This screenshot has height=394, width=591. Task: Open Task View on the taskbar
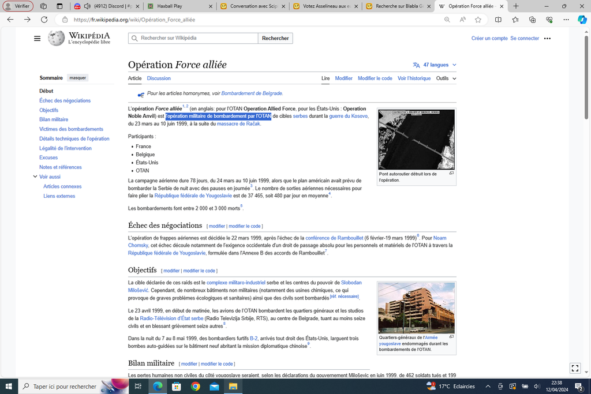click(138, 387)
